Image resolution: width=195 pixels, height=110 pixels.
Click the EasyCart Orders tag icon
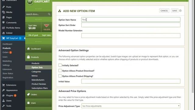point(28,94)
